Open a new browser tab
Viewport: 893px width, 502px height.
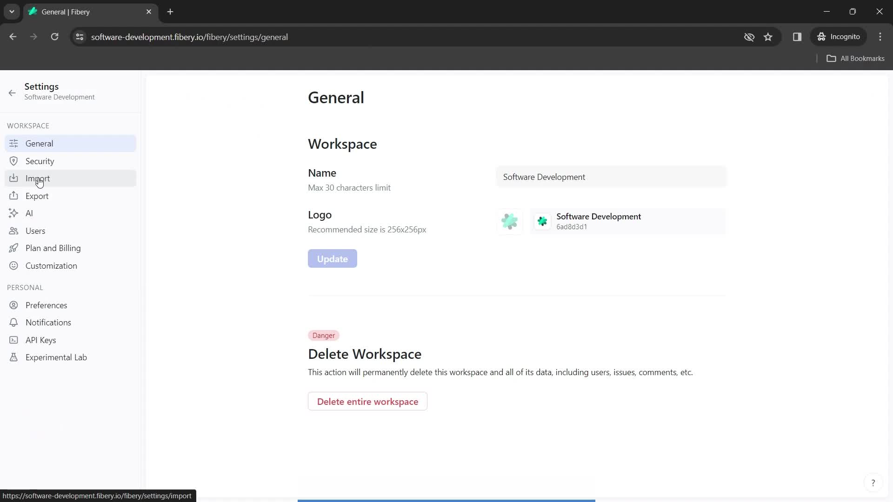[170, 12]
